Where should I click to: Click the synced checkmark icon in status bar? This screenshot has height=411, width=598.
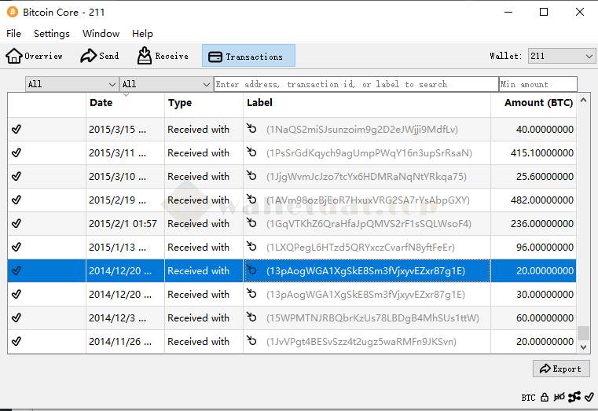(x=588, y=398)
